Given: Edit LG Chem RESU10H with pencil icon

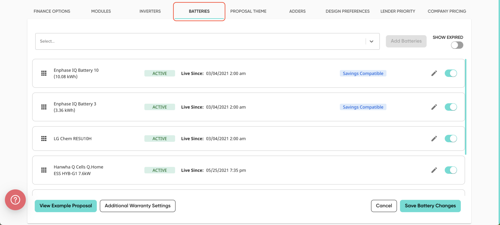Looking at the screenshot, I should click(x=434, y=139).
